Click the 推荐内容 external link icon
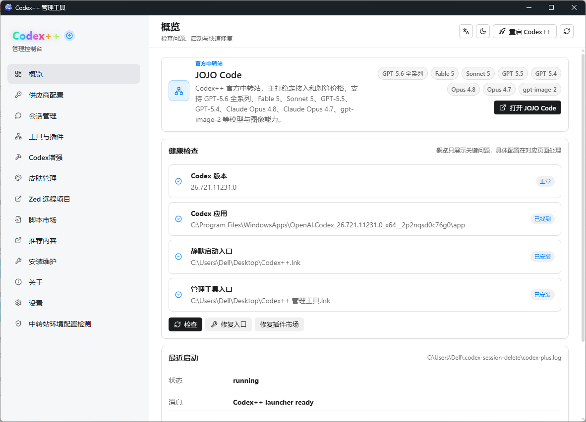Image resolution: width=586 pixels, height=422 pixels. pos(18,241)
